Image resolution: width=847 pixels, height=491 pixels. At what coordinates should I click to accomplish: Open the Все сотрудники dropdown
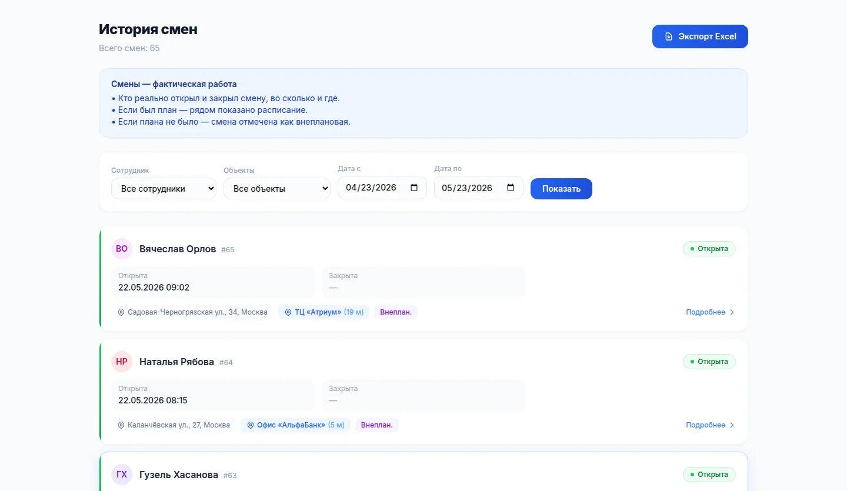(x=164, y=189)
